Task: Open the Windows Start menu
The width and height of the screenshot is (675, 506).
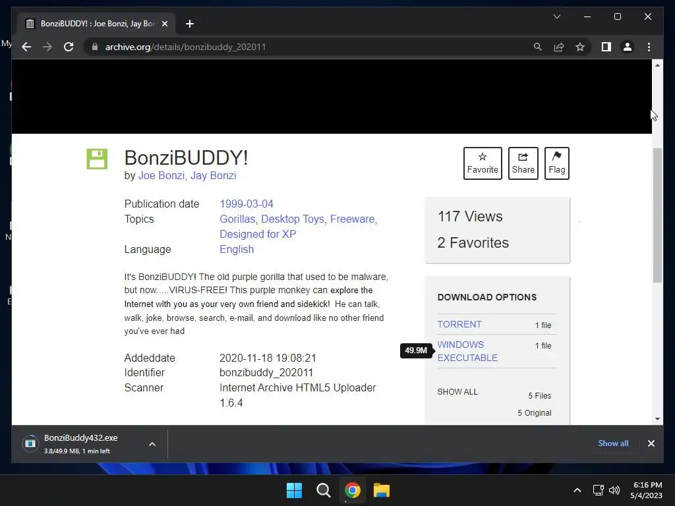Action: 295,490
